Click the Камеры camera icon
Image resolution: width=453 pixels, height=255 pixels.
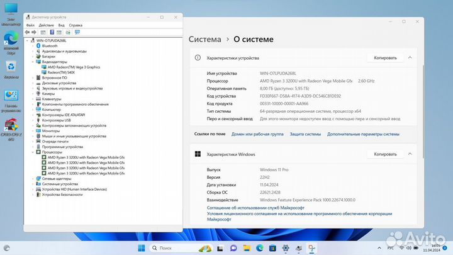[x=38, y=93]
